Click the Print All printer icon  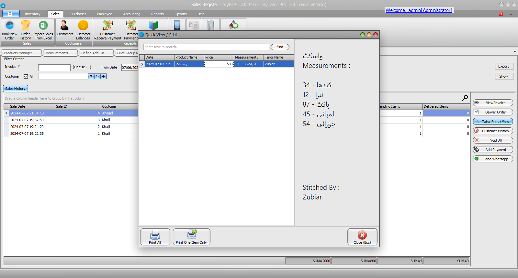pyautogui.click(x=155, y=235)
